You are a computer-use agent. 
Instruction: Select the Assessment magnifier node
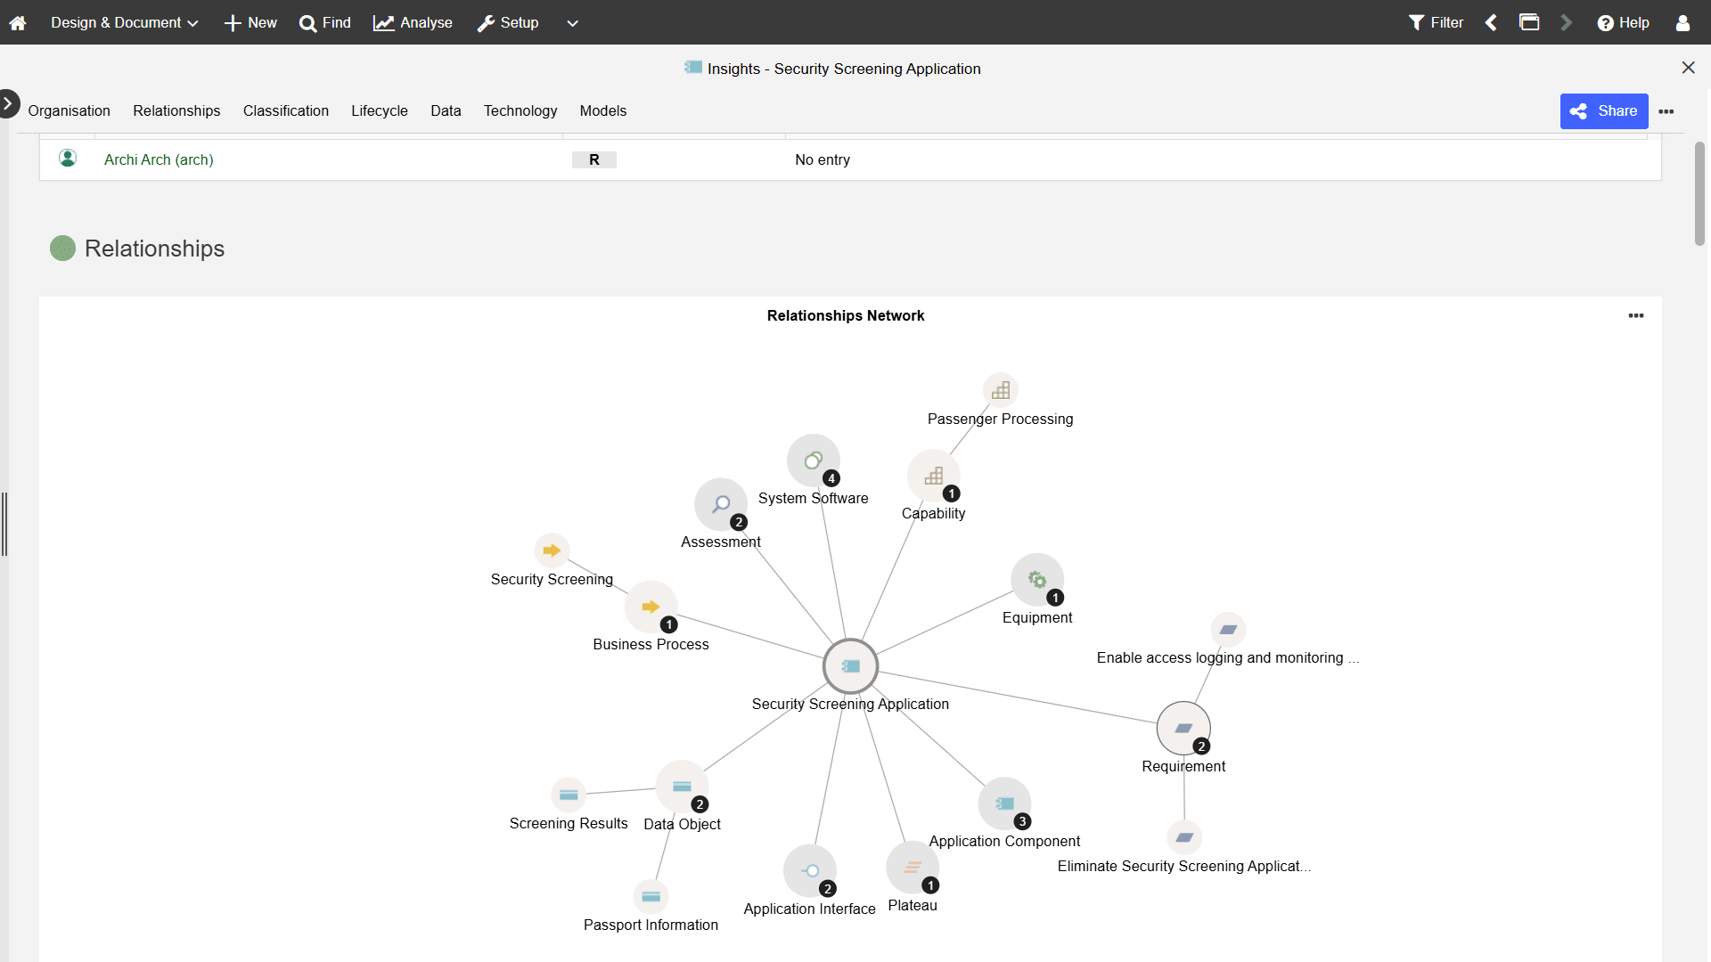[720, 504]
